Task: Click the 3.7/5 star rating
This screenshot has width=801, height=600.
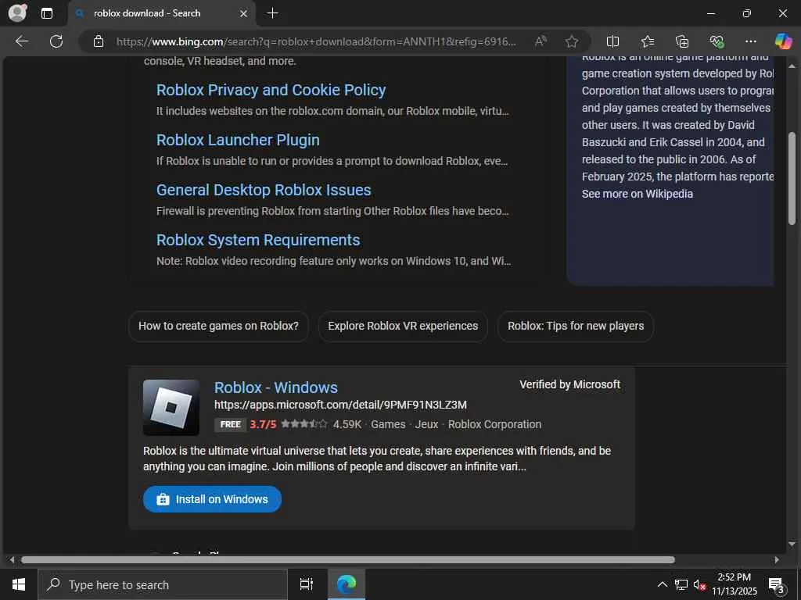Action: pos(289,424)
